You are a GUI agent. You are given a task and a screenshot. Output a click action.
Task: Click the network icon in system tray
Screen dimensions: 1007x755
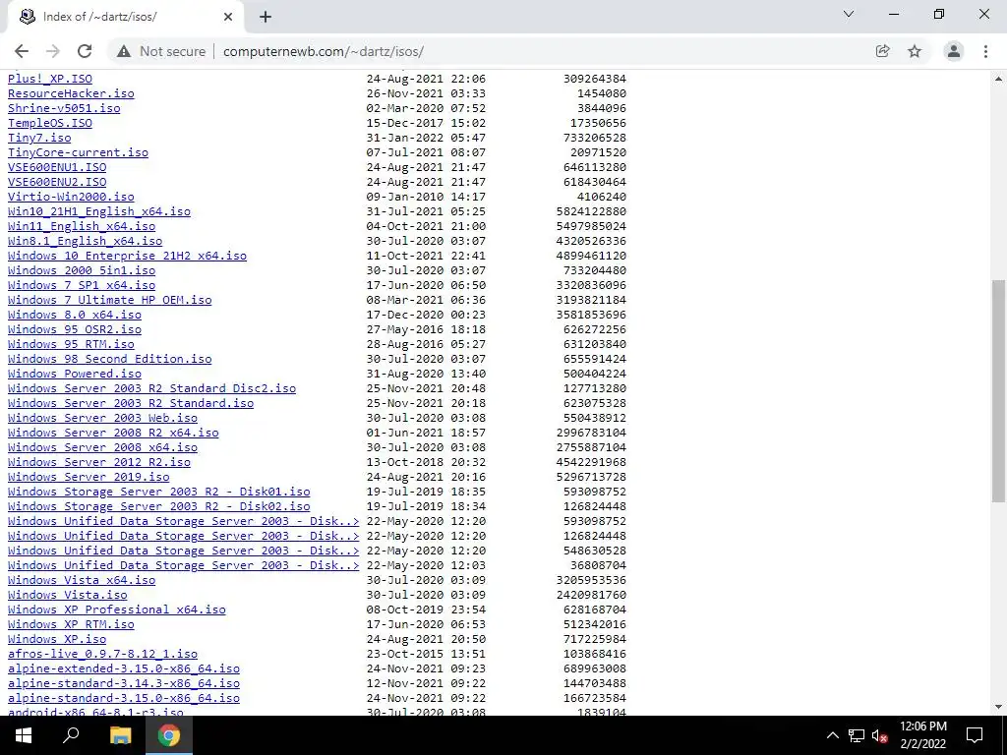click(x=857, y=735)
